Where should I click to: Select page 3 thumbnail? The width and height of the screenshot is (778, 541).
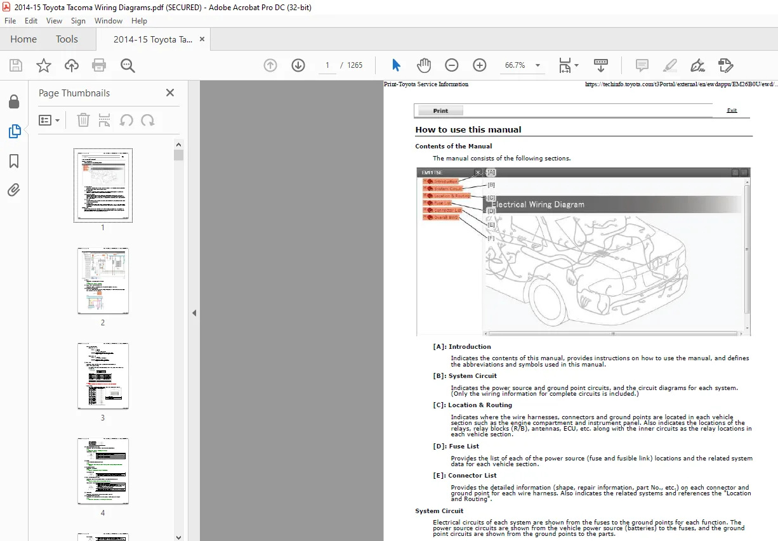[x=103, y=376]
